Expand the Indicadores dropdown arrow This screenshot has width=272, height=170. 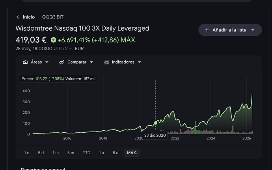coord(139,62)
